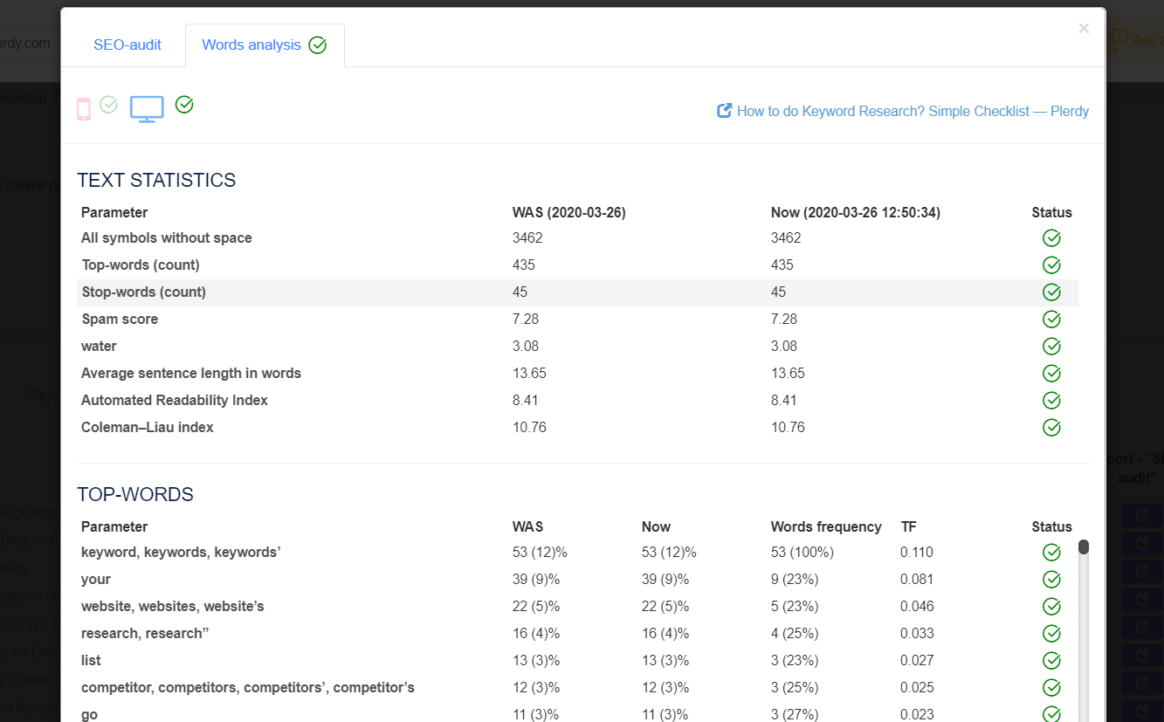Screen dimensions: 1164x722
Task: Click the Words frequency column header
Action: (x=826, y=526)
